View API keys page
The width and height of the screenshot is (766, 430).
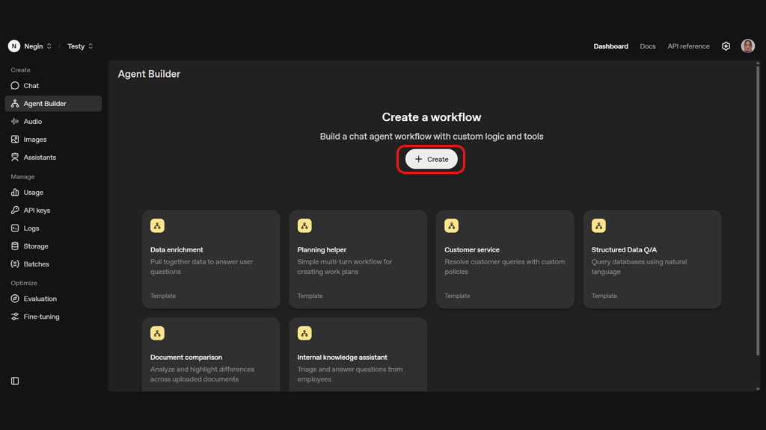point(37,211)
